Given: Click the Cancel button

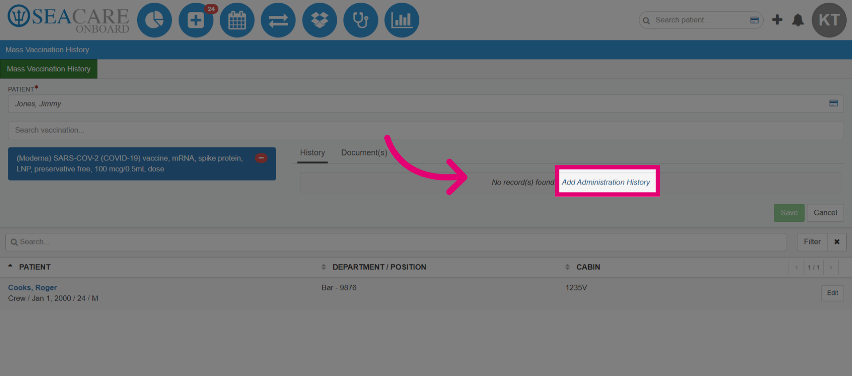Looking at the screenshot, I should pos(825,213).
